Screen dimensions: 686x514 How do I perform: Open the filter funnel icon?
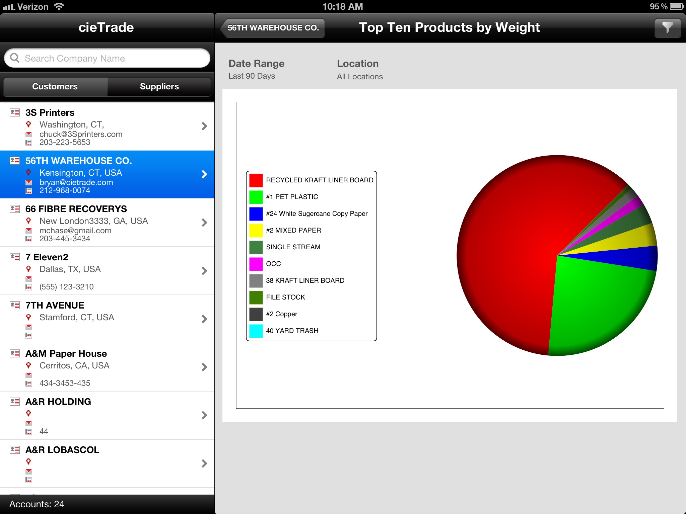(x=667, y=28)
